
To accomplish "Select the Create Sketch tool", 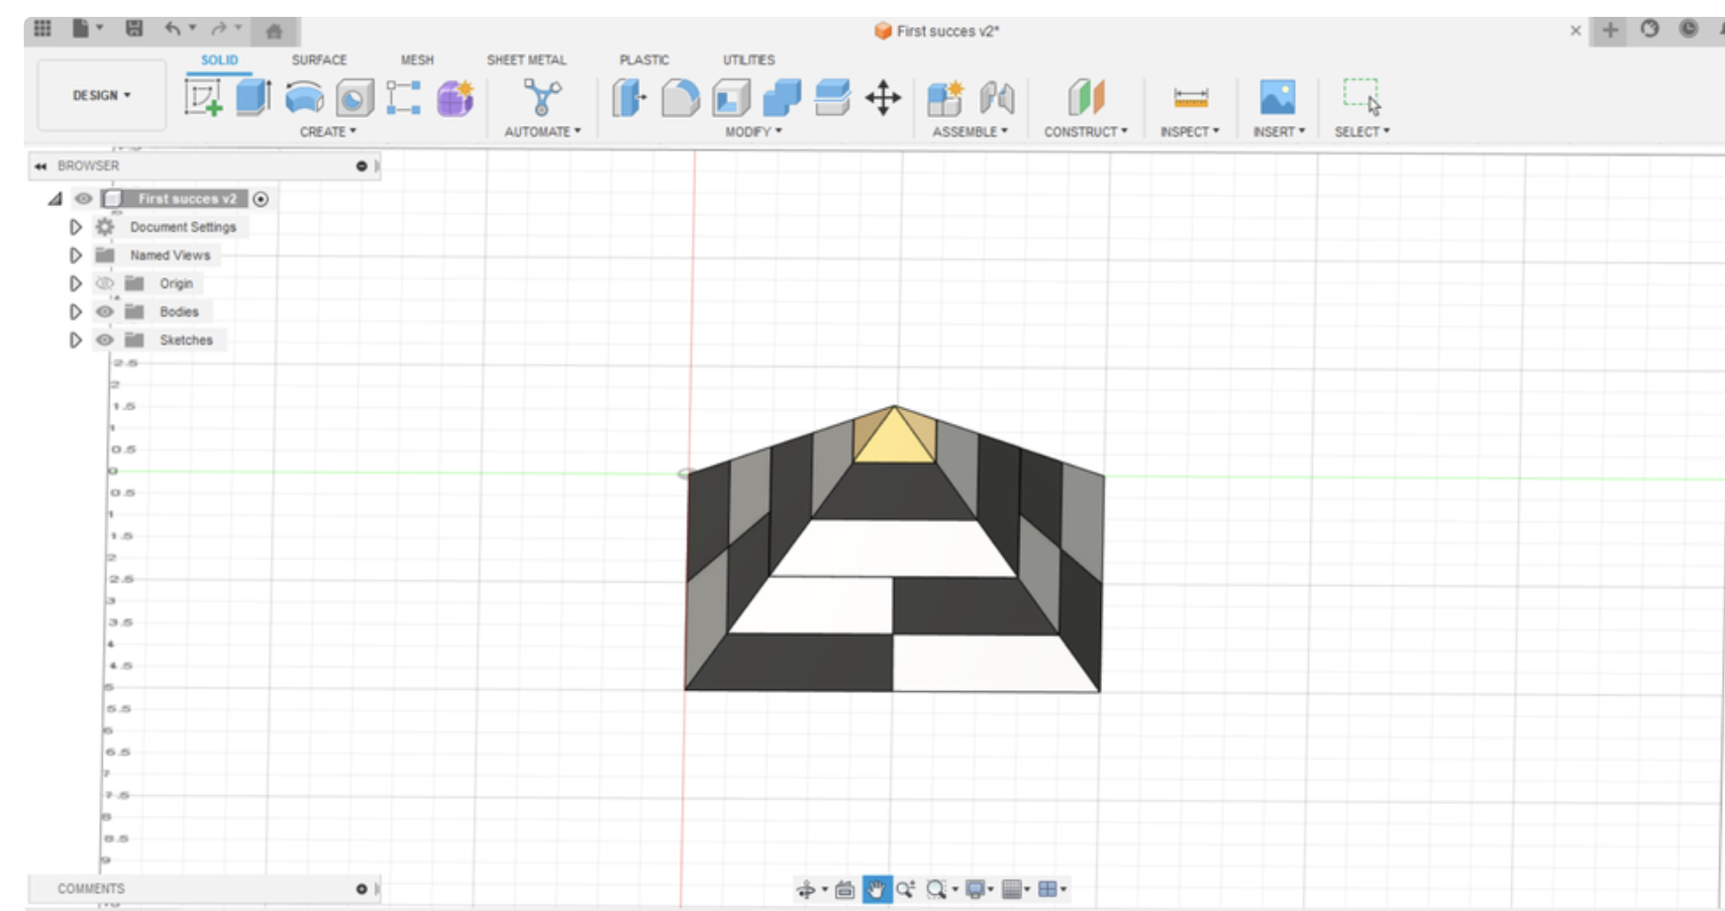I will click(200, 96).
